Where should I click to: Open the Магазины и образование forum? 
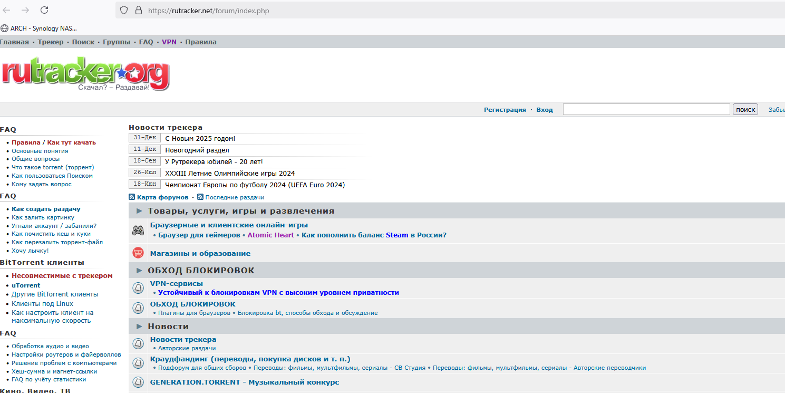(200, 253)
